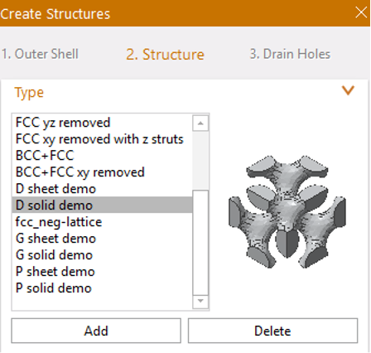Click the Delete button
The width and height of the screenshot is (371, 353).
point(272,331)
